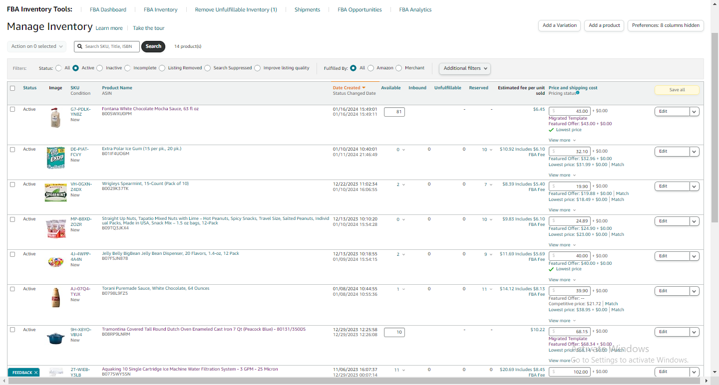Click the Jelly Belly BigBean product thumbnail
Image resolution: width=719 pixels, height=385 pixels.
tap(55, 261)
